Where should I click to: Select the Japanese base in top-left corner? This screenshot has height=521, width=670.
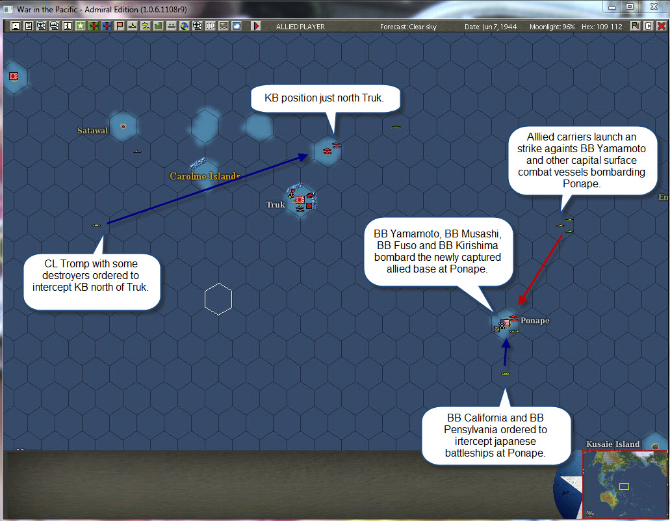point(14,76)
